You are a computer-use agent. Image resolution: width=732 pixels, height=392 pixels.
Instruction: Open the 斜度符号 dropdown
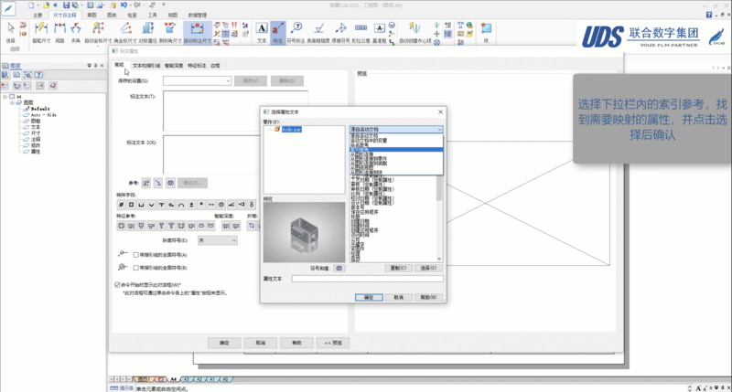coord(218,239)
